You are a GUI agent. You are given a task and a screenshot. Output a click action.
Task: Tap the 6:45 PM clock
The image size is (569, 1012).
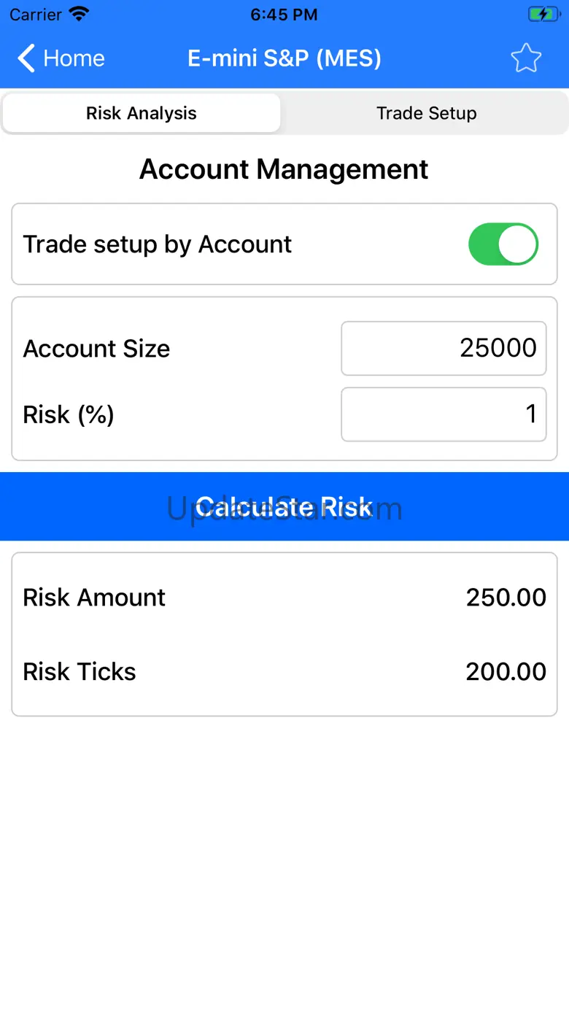pos(284,14)
